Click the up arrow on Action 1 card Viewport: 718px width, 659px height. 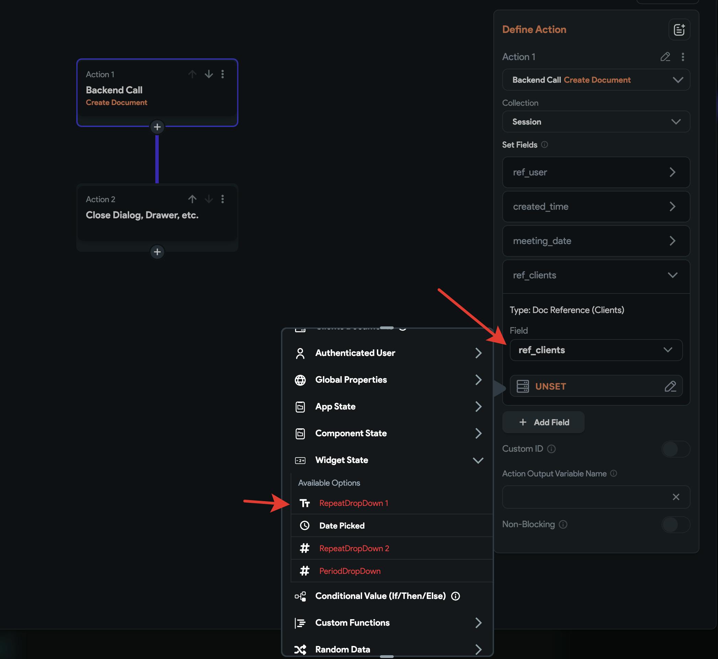192,74
